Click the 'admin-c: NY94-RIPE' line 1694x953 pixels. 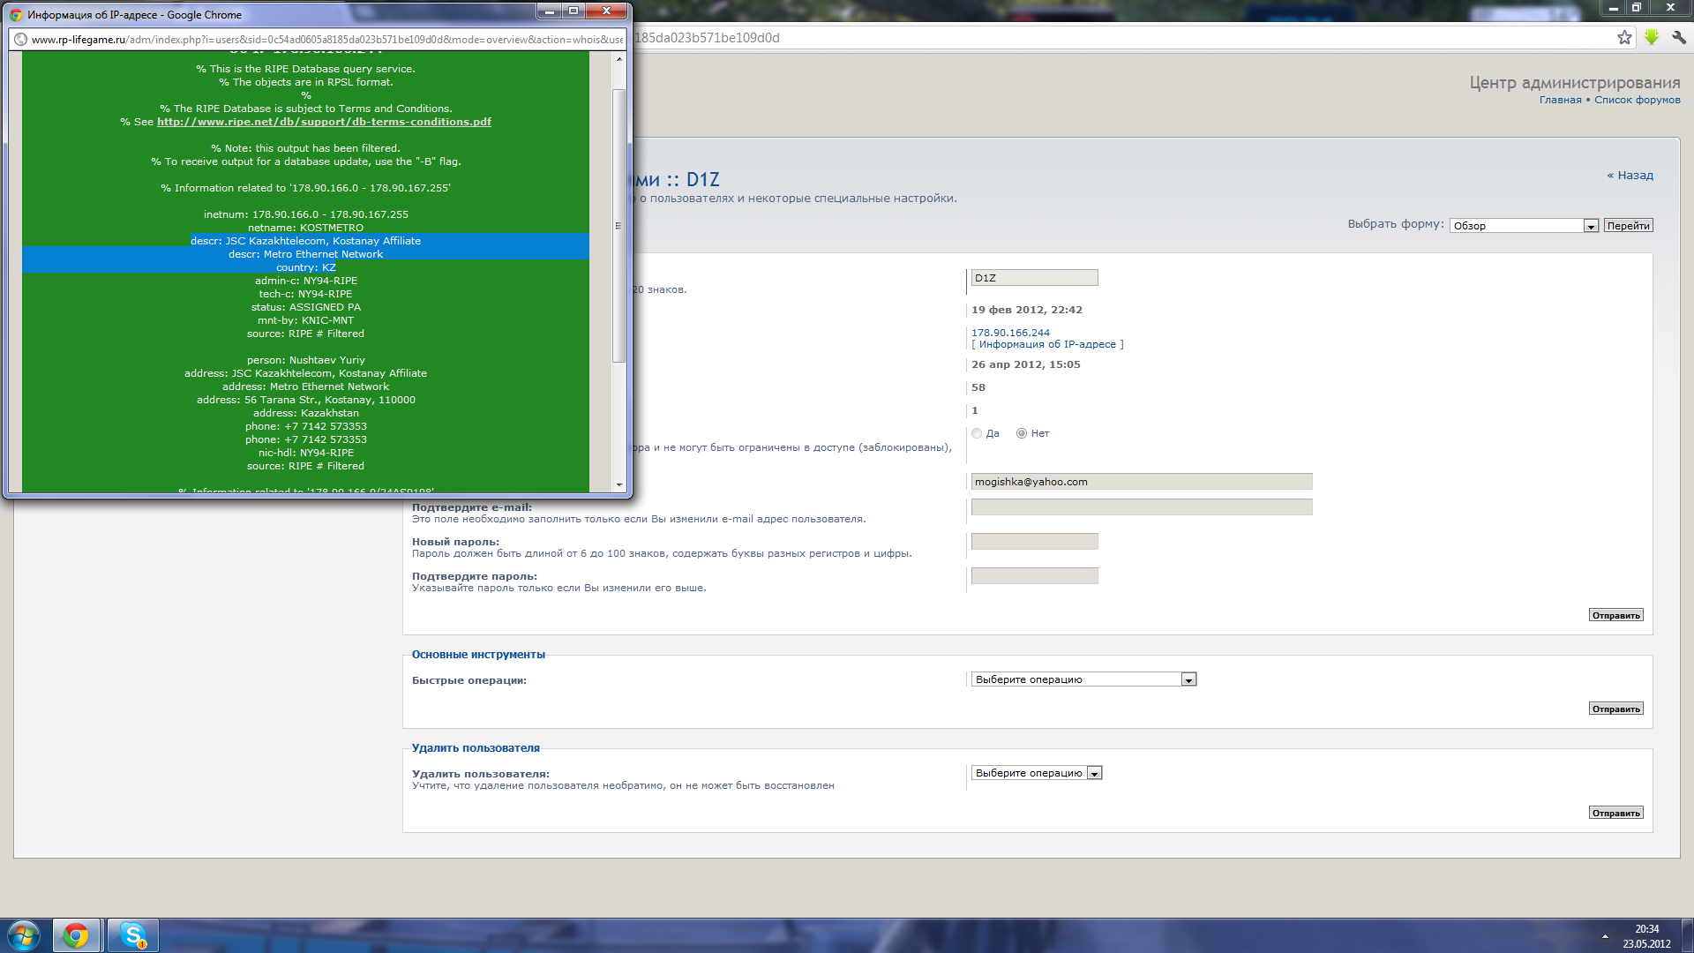[x=305, y=281]
